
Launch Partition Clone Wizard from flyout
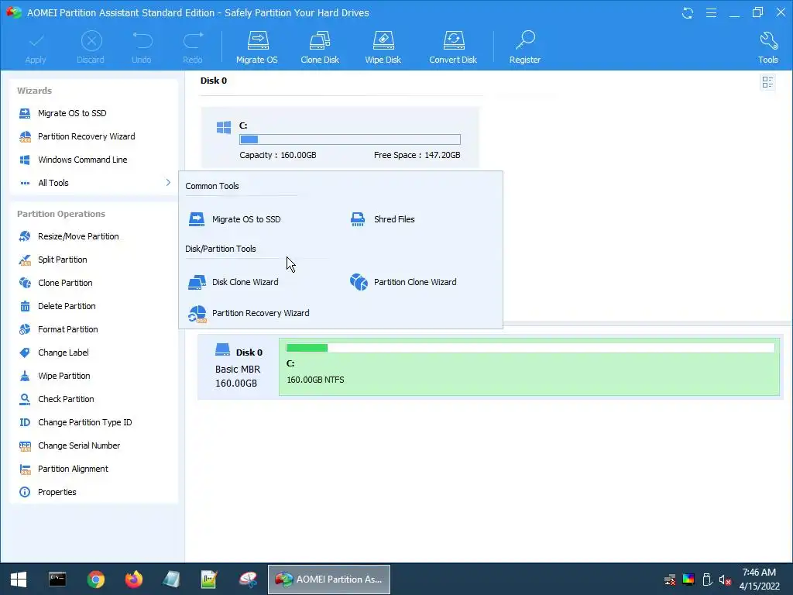pyautogui.click(x=403, y=282)
